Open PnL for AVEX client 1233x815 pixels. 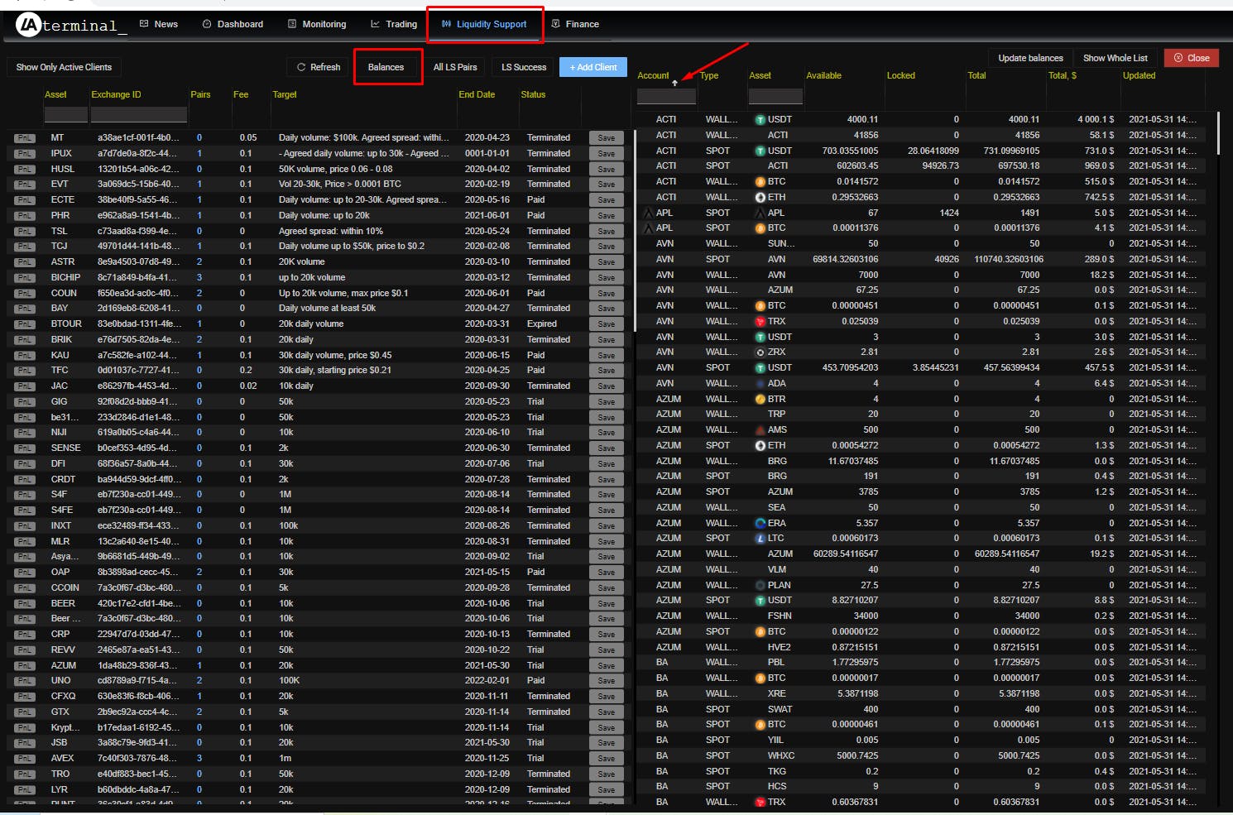[25, 759]
